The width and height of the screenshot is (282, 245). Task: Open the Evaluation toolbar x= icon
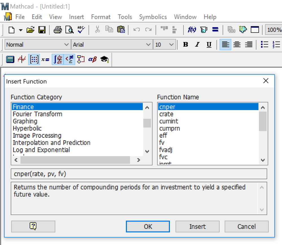tap(45, 59)
